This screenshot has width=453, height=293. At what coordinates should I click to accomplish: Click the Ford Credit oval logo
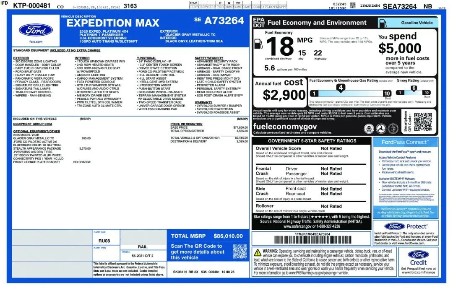point(418,254)
